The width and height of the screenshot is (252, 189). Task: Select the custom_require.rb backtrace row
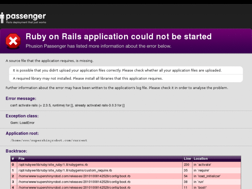click(x=65, y=170)
